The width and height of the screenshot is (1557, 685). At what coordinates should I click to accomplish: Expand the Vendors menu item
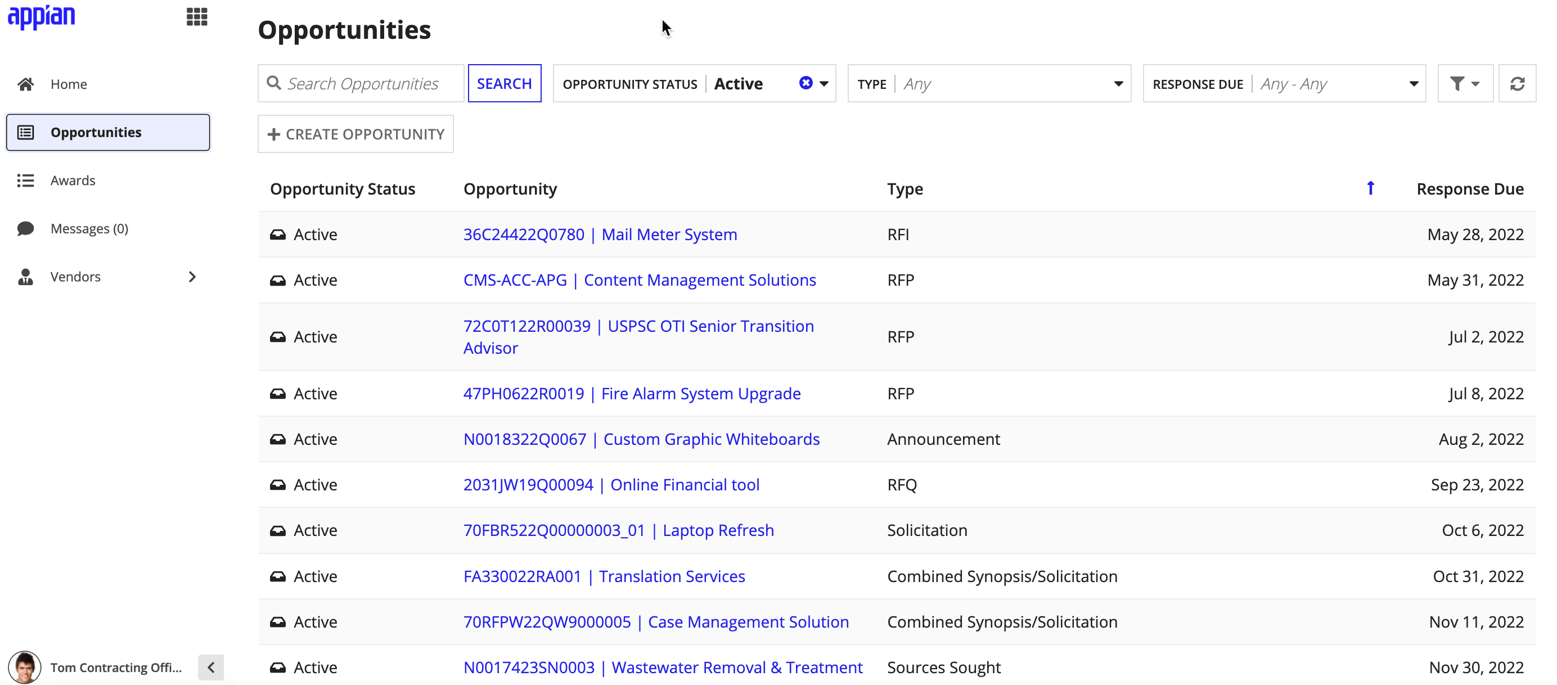click(x=195, y=276)
